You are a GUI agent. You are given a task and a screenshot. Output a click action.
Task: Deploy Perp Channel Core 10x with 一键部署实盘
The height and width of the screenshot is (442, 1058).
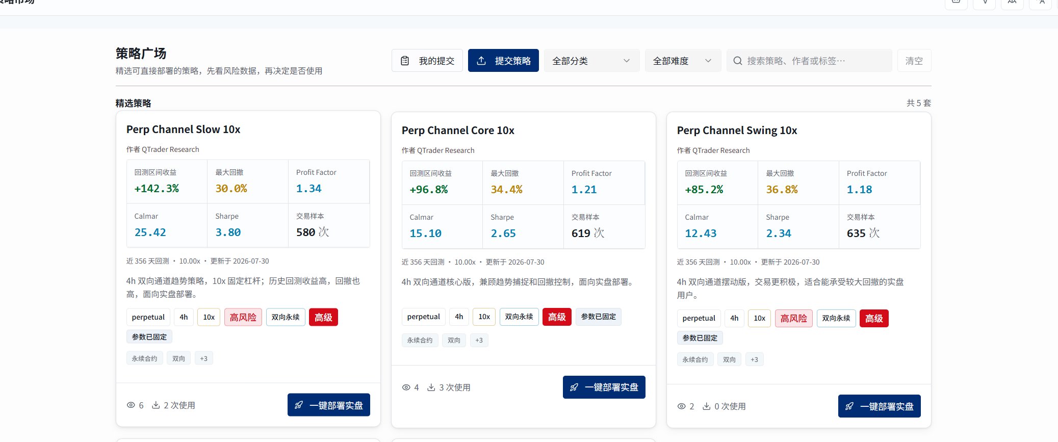click(x=604, y=387)
